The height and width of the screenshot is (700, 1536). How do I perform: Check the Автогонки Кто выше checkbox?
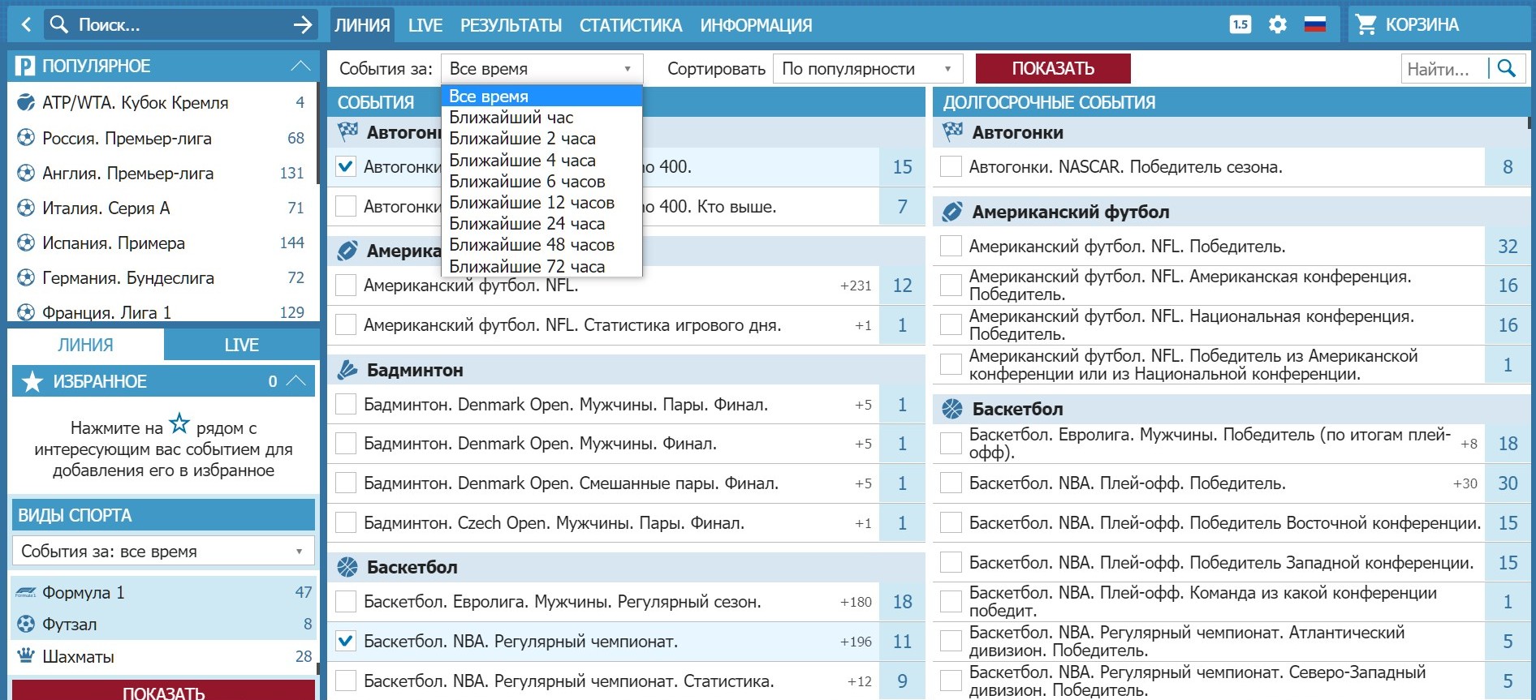[346, 206]
